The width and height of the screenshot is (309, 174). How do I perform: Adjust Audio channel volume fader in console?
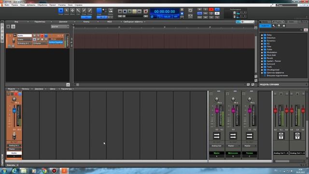tap(14, 110)
